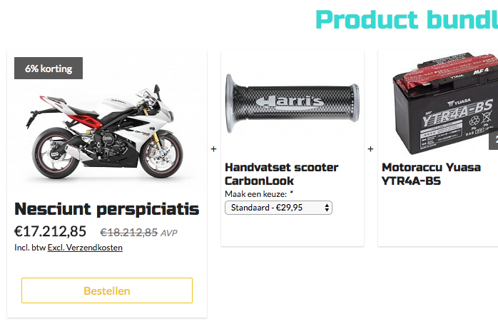This screenshot has height=329, width=498.
Task: Open the Excl. Verzendkosten link
Action: [x=85, y=248]
